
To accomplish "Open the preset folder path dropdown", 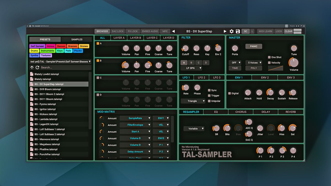I will [61, 62].
